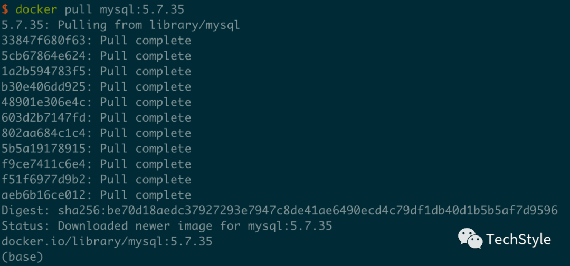Viewport: 570px width, 266px height.
Task: Click layer hash 5cb67864e624
Action: (46, 56)
